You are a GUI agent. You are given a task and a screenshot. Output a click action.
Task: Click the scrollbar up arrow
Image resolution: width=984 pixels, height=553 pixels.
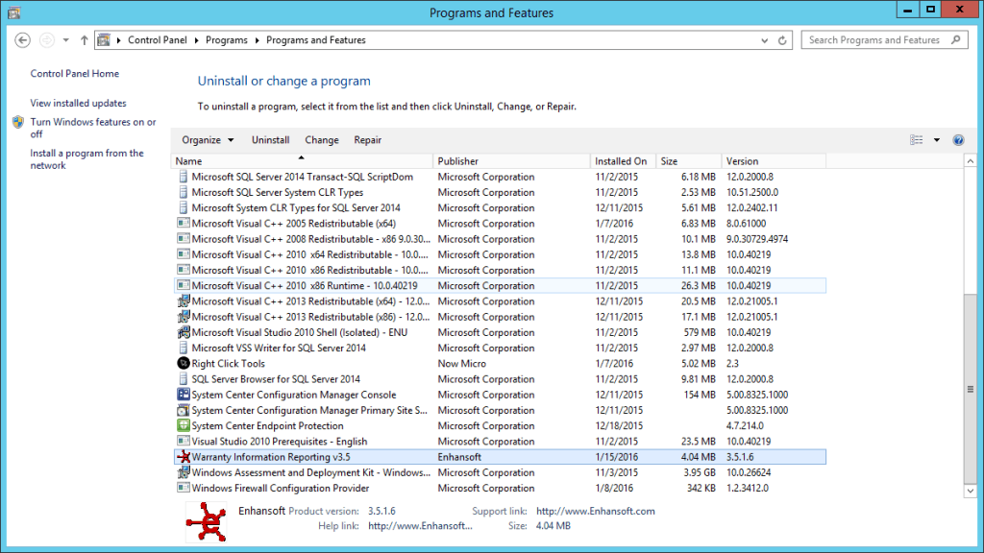tap(971, 161)
